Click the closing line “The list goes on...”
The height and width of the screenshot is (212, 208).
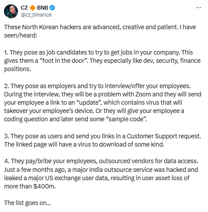click(28, 203)
